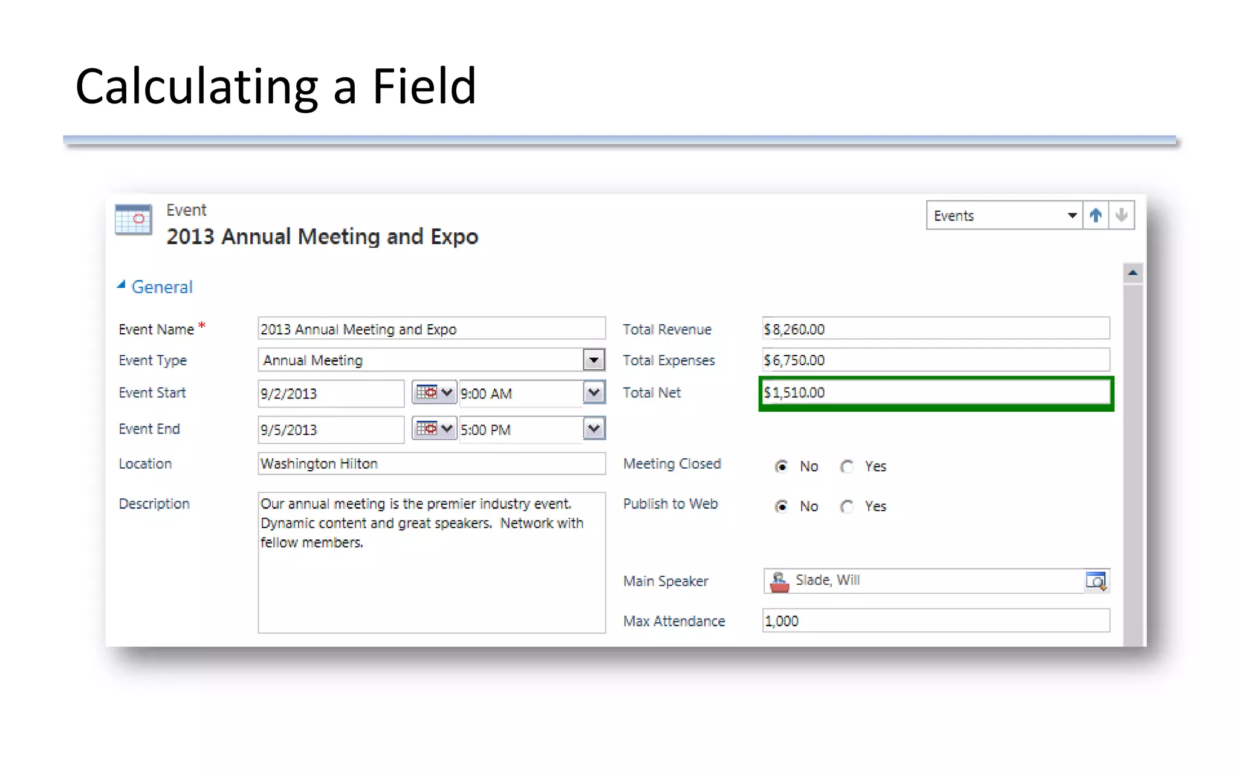This screenshot has height=774, width=1238.
Task: Open the Event End date calendar picker
Action: 433,429
